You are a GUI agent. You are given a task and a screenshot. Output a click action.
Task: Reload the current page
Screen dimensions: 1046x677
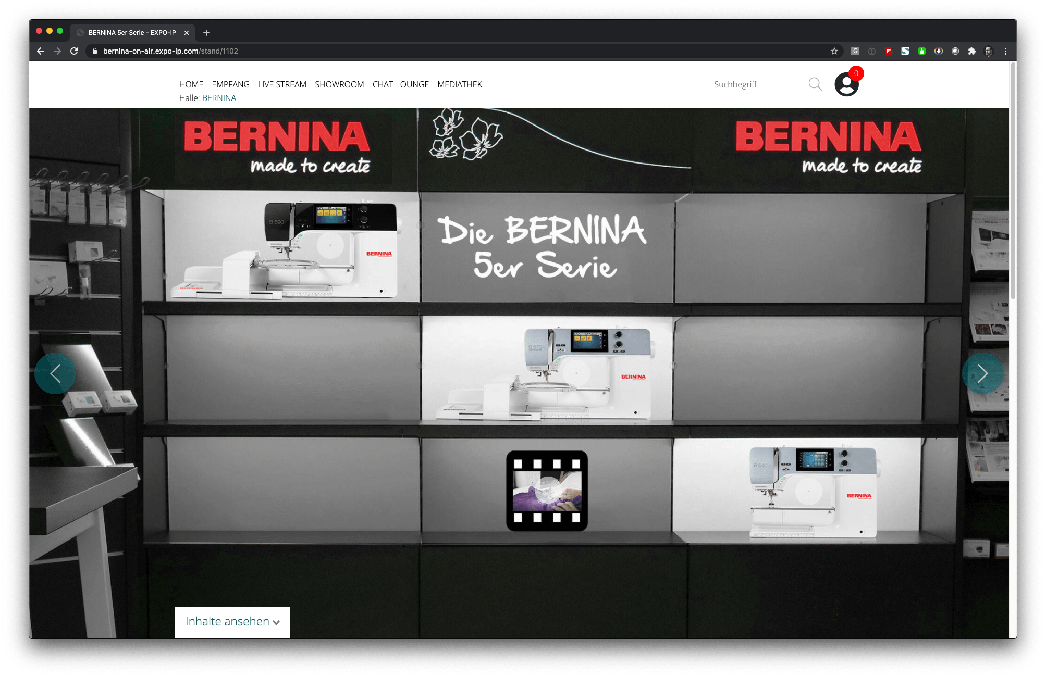click(74, 51)
